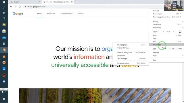The height and width of the screenshot is (103, 184).
Task: Click the taskbar scrollbar right arrow
Action: click(7, 89)
